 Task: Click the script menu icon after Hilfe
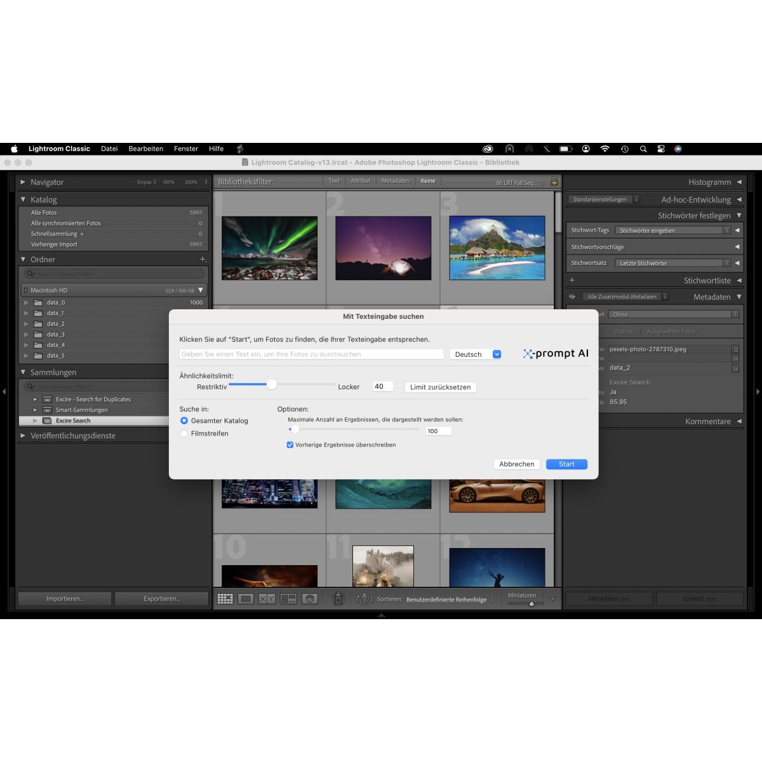[x=240, y=149]
